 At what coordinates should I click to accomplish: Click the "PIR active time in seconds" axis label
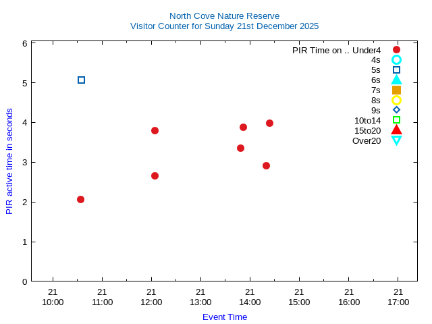[9, 161]
